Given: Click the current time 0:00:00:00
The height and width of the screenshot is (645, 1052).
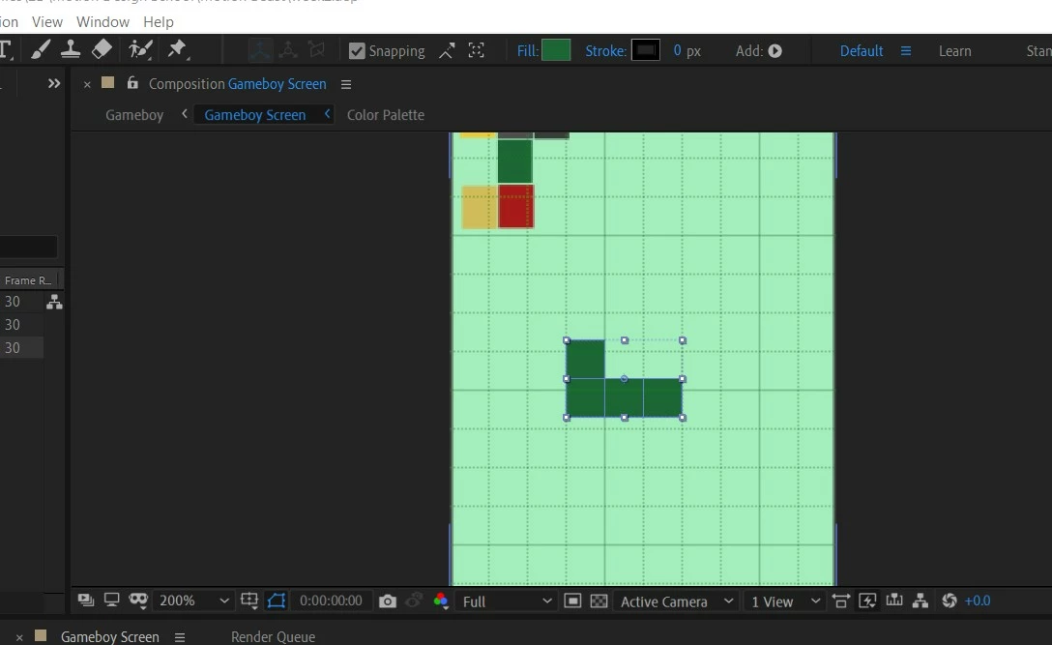Looking at the screenshot, I should tap(331, 601).
